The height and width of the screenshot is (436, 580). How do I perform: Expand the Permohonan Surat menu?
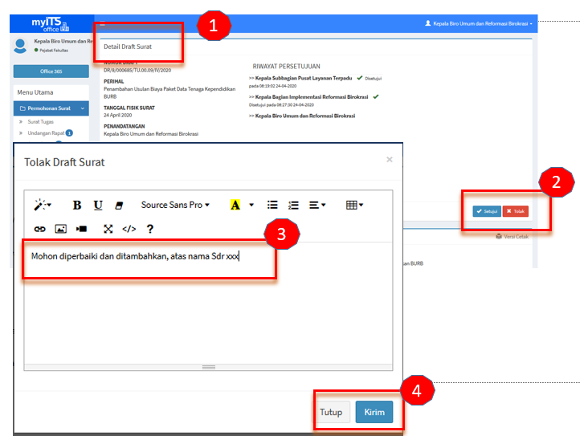click(x=51, y=108)
